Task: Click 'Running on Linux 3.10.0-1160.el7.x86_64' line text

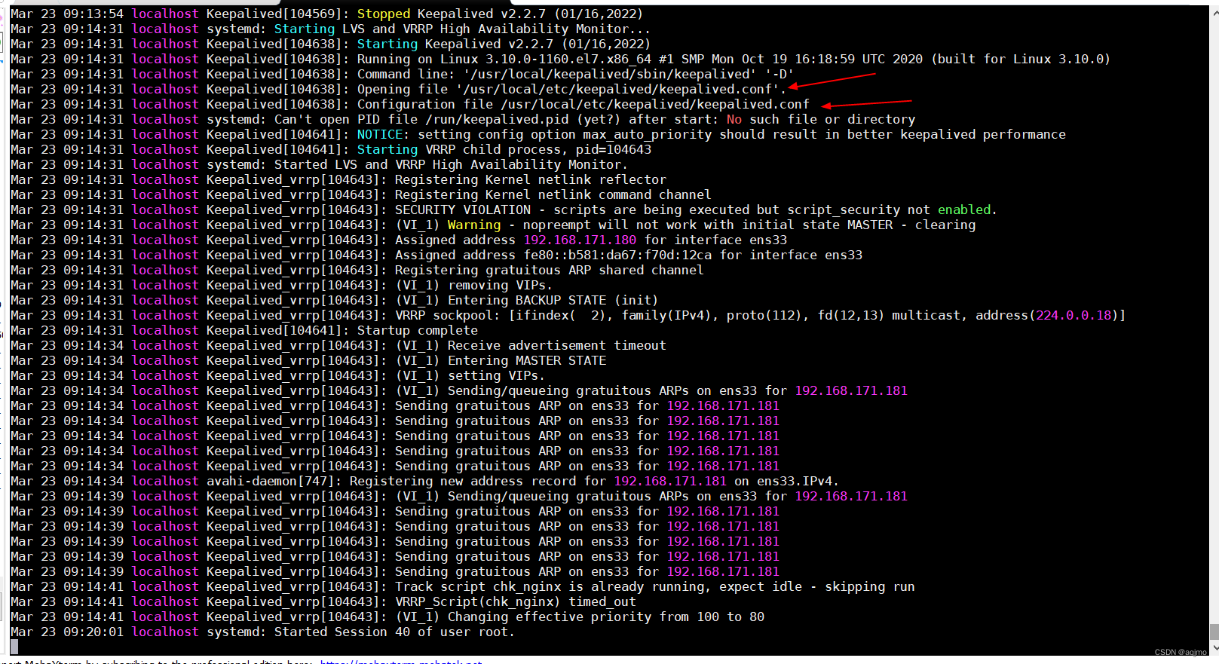Action: [734, 59]
